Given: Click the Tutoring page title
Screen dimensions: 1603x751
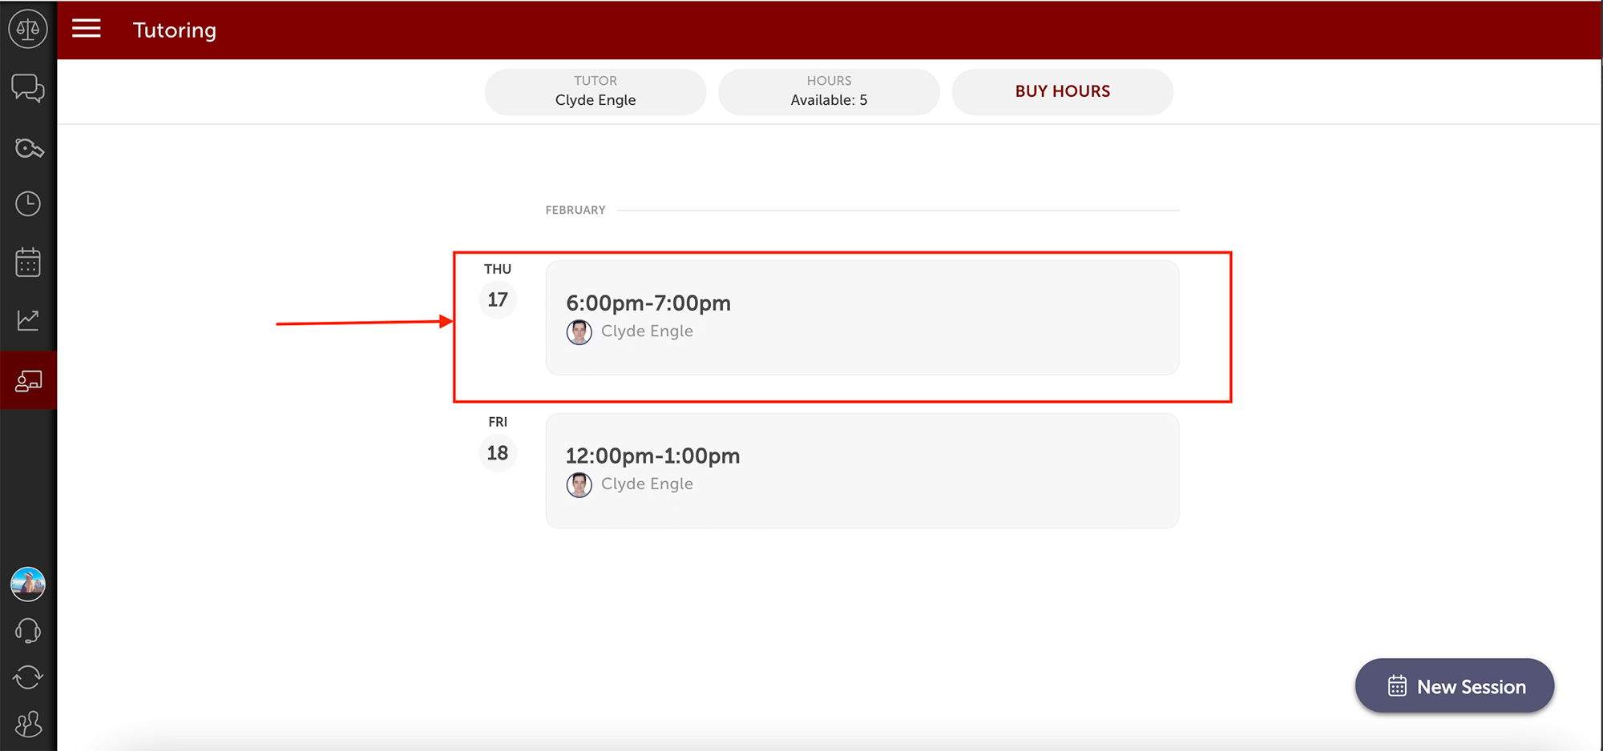Looking at the screenshot, I should pyautogui.click(x=175, y=30).
